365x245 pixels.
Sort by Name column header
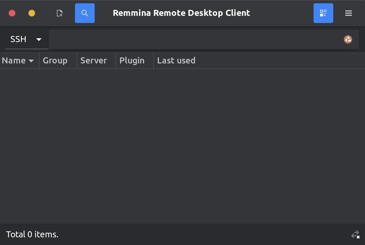click(19, 61)
